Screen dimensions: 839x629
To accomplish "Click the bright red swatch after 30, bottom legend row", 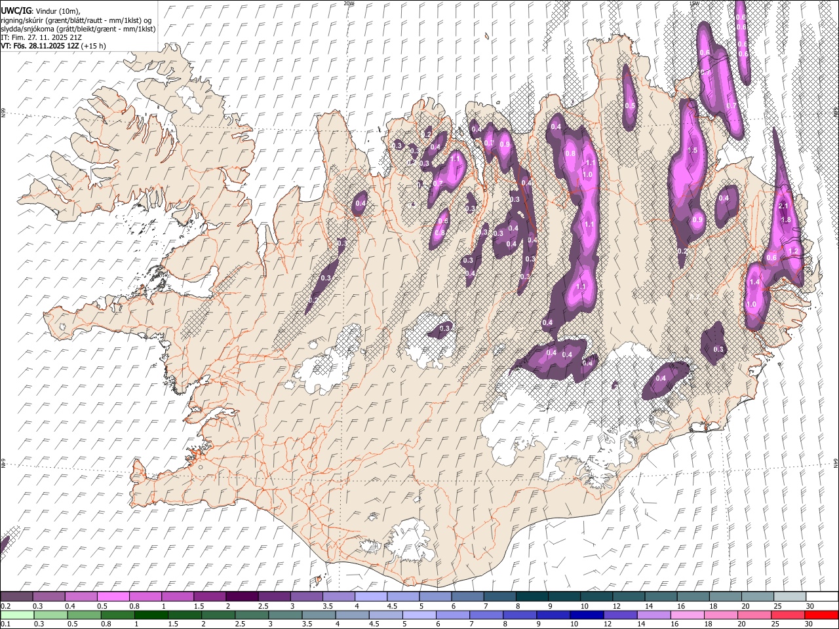I will pyautogui.click(x=821, y=615).
